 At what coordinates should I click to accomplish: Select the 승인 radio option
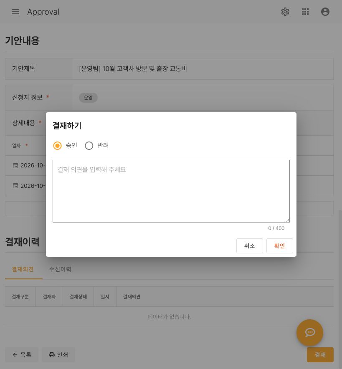57,146
